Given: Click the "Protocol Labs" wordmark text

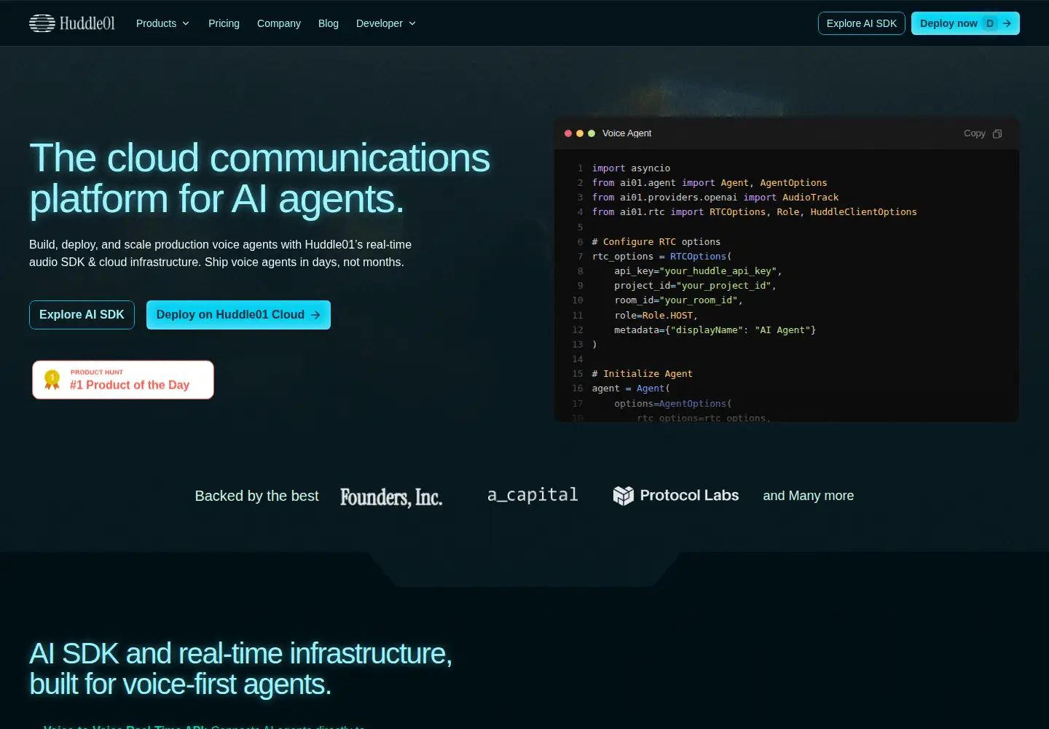Looking at the screenshot, I should [x=689, y=496].
